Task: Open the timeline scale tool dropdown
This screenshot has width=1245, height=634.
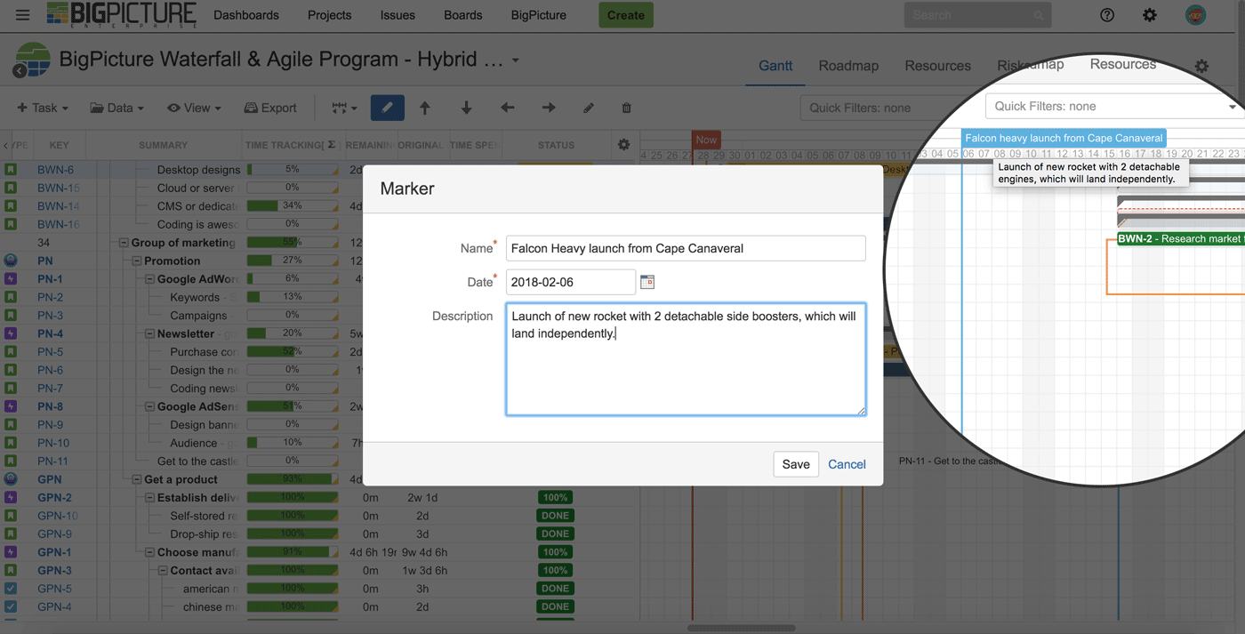Action: click(x=344, y=108)
